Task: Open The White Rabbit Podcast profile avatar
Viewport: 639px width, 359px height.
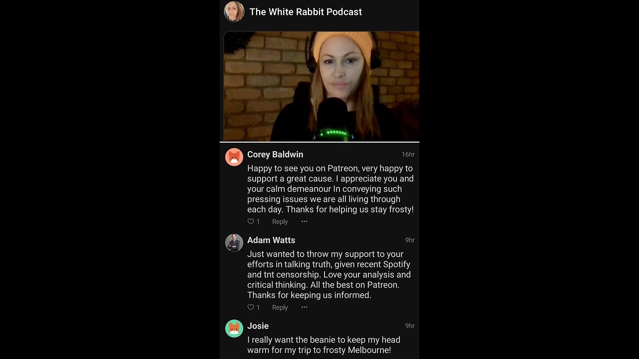Action: (x=234, y=11)
